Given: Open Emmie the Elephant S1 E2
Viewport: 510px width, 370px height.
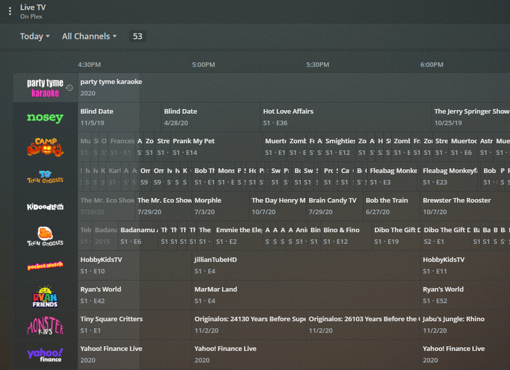Looking at the screenshot, I should [238, 235].
